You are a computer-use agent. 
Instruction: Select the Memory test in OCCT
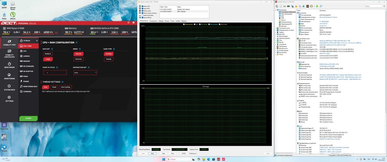coord(29,61)
